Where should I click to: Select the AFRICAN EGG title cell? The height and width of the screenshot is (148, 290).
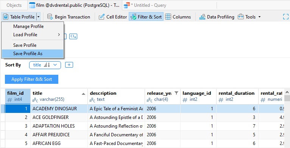(59, 143)
